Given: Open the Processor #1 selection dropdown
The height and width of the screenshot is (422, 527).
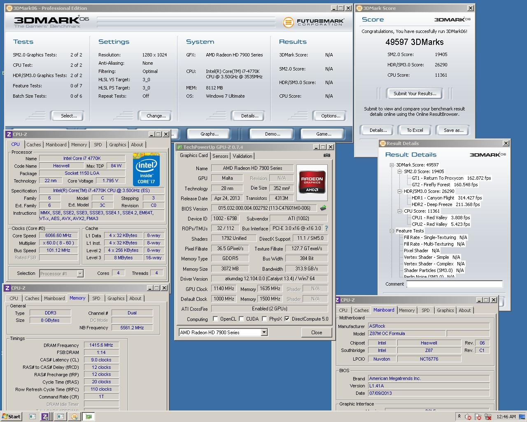Looking at the screenshot, I should [61, 273].
